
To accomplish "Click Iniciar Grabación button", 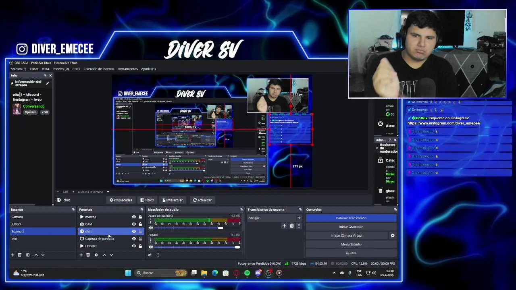I will [x=351, y=227].
